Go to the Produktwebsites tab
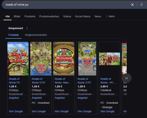Viewport: 147px width, 118px height. 49,16
